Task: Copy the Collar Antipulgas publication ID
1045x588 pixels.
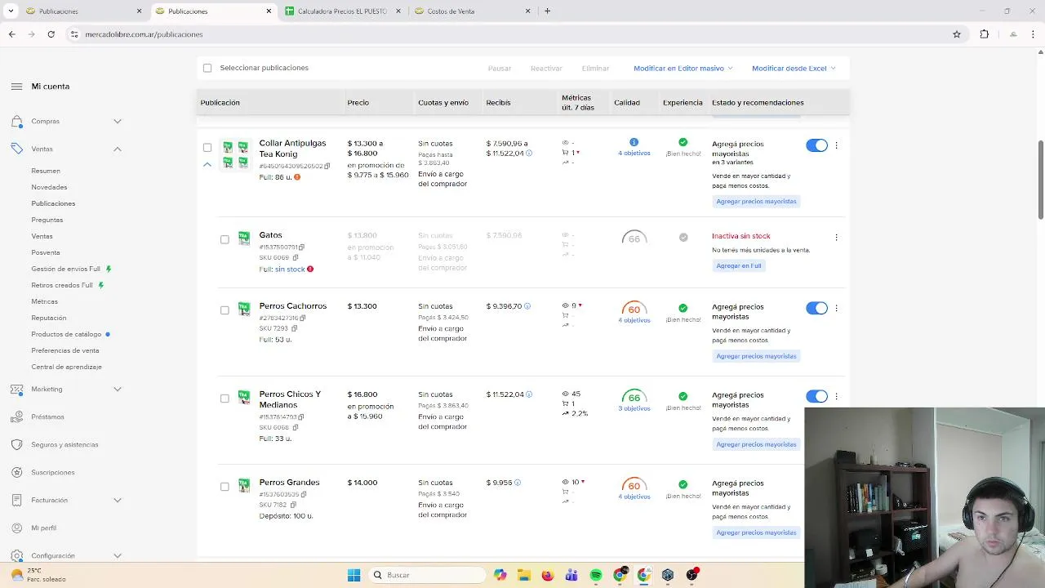Action: (327, 166)
